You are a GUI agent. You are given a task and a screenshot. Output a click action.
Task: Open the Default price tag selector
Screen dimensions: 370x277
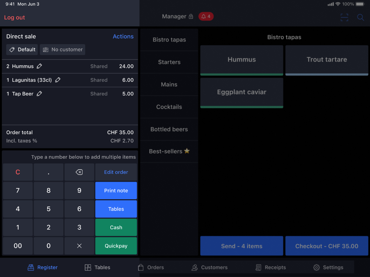click(x=22, y=50)
